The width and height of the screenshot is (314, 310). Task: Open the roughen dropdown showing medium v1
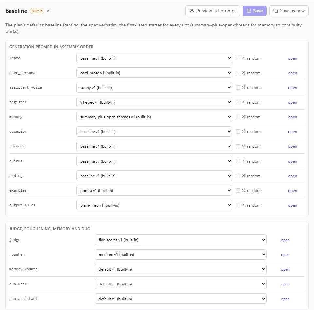181,254
